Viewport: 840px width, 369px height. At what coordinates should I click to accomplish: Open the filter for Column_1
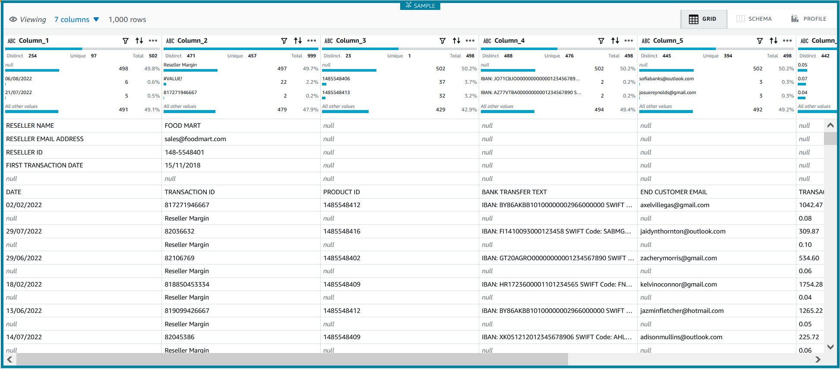(x=126, y=41)
